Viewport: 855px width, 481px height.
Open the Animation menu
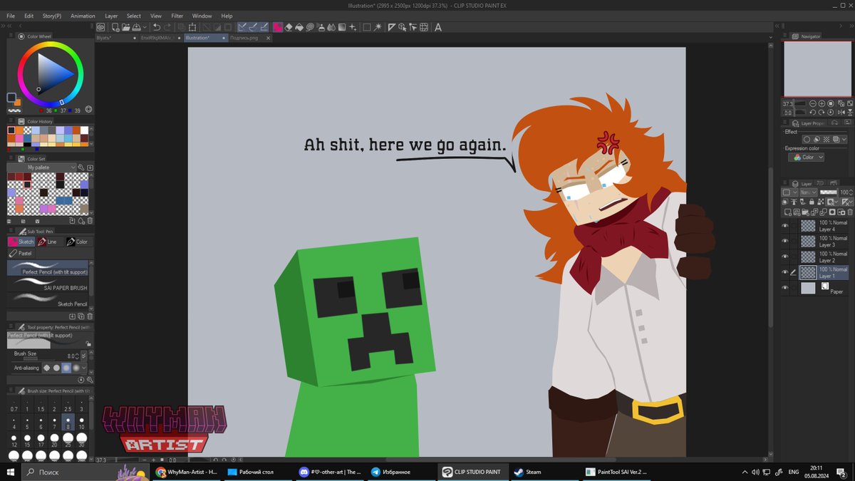coord(83,16)
